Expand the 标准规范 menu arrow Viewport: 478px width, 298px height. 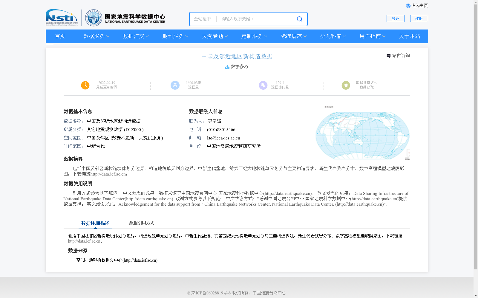305,36
